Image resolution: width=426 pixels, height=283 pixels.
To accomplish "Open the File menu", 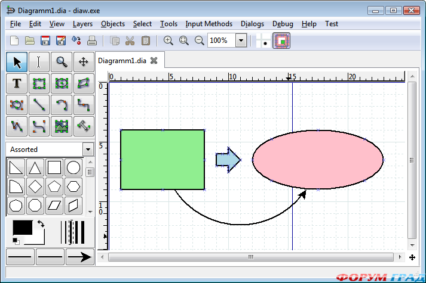I will [x=16, y=24].
